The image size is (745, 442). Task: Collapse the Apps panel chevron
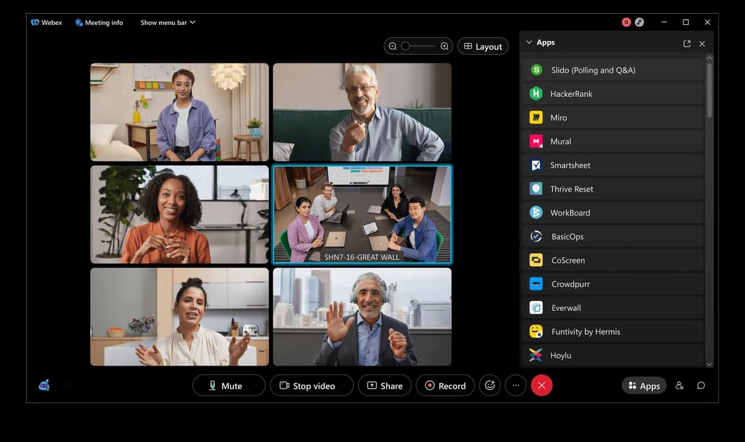coord(529,43)
